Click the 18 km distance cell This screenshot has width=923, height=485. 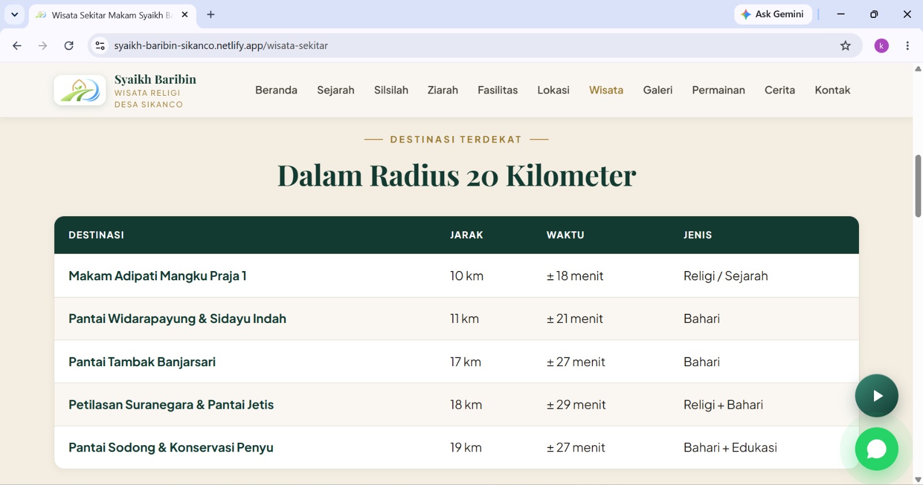pyautogui.click(x=466, y=404)
